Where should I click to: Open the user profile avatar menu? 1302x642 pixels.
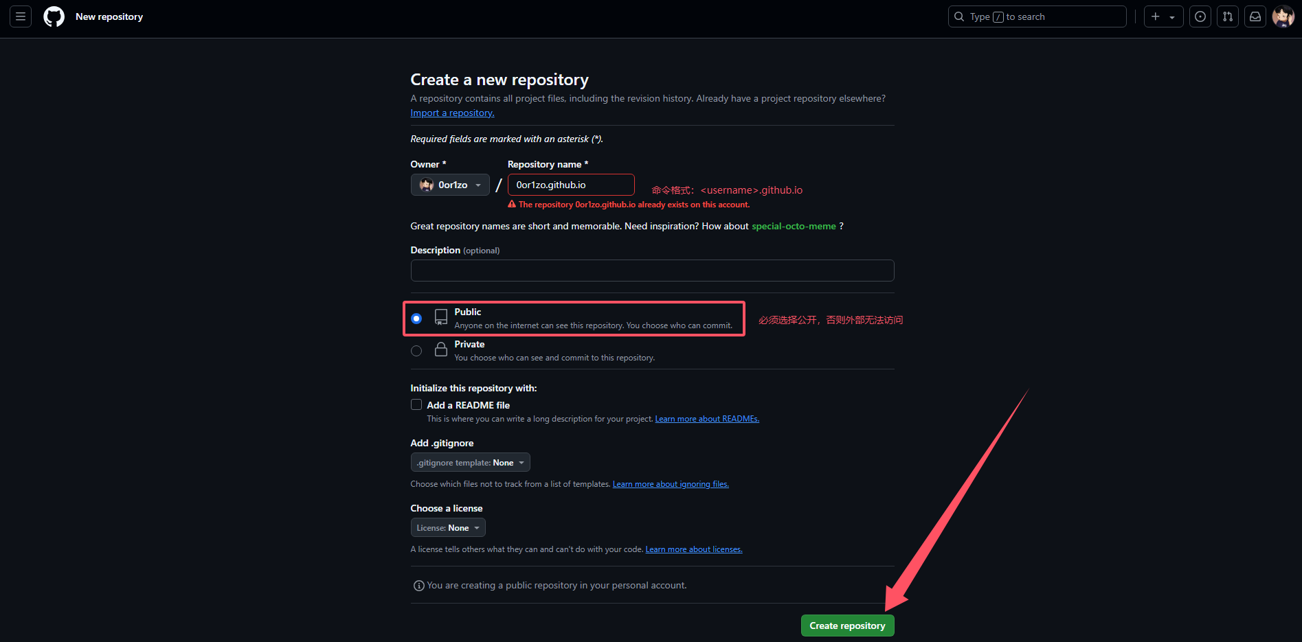tap(1283, 16)
